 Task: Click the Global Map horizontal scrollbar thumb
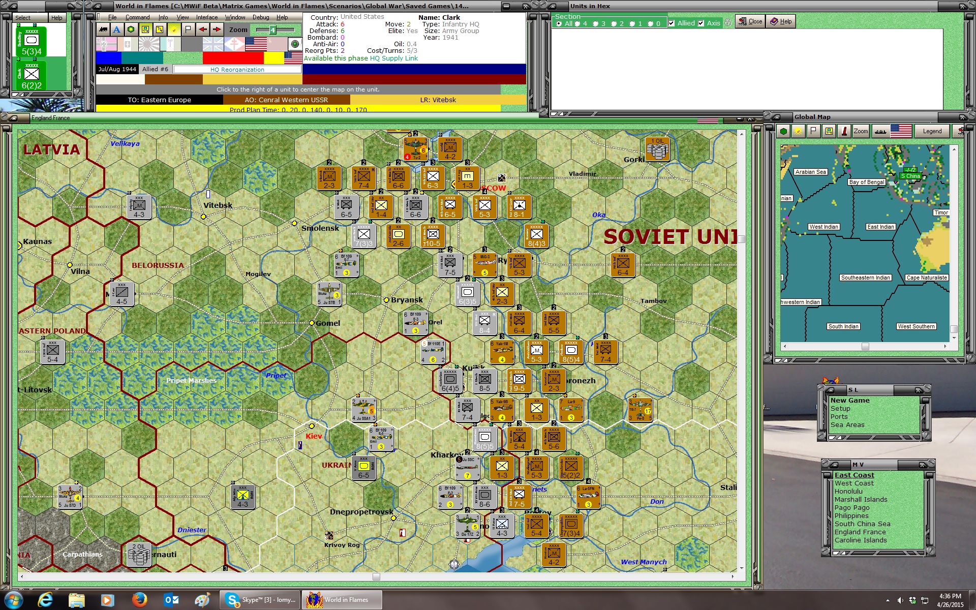tap(865, 346)
